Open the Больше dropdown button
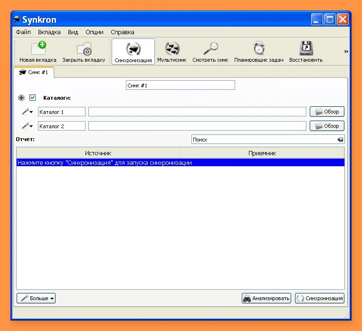This screenshot has height=331, width=362. tap(36, 298)
